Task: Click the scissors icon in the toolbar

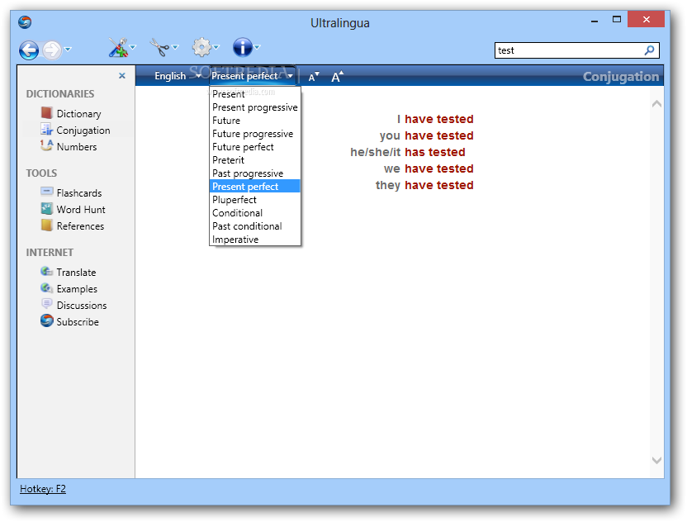Action: (x=159, y=48)
